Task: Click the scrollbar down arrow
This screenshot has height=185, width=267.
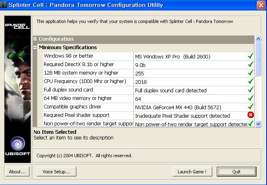Action: click(x=259, y=124)
